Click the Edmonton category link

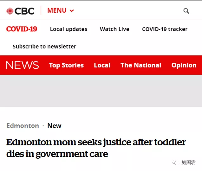point(23,126)
